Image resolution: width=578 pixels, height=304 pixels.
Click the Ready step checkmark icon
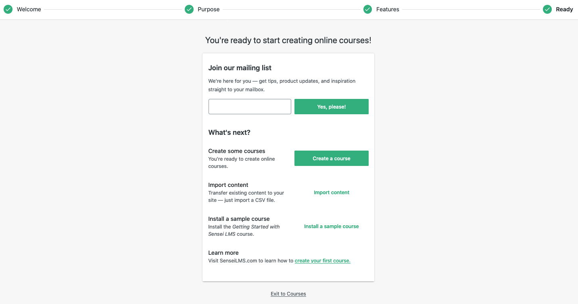[547, 9]
